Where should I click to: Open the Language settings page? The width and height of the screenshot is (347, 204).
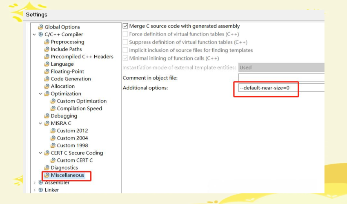[x=62, y=64]
